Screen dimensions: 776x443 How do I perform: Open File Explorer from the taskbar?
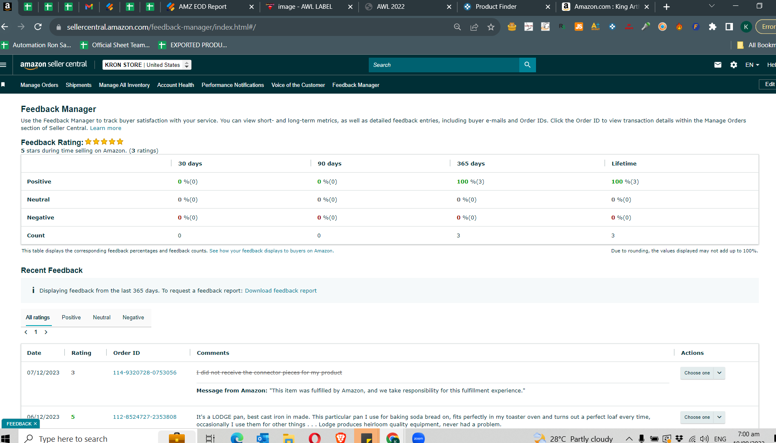288,438
